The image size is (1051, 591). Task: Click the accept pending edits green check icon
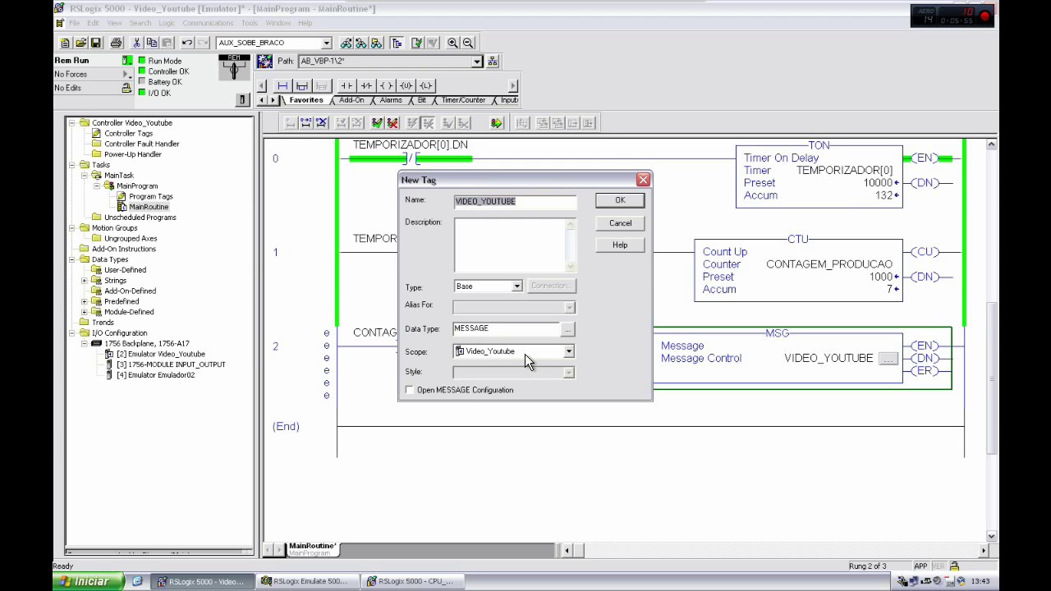point(377,123)
